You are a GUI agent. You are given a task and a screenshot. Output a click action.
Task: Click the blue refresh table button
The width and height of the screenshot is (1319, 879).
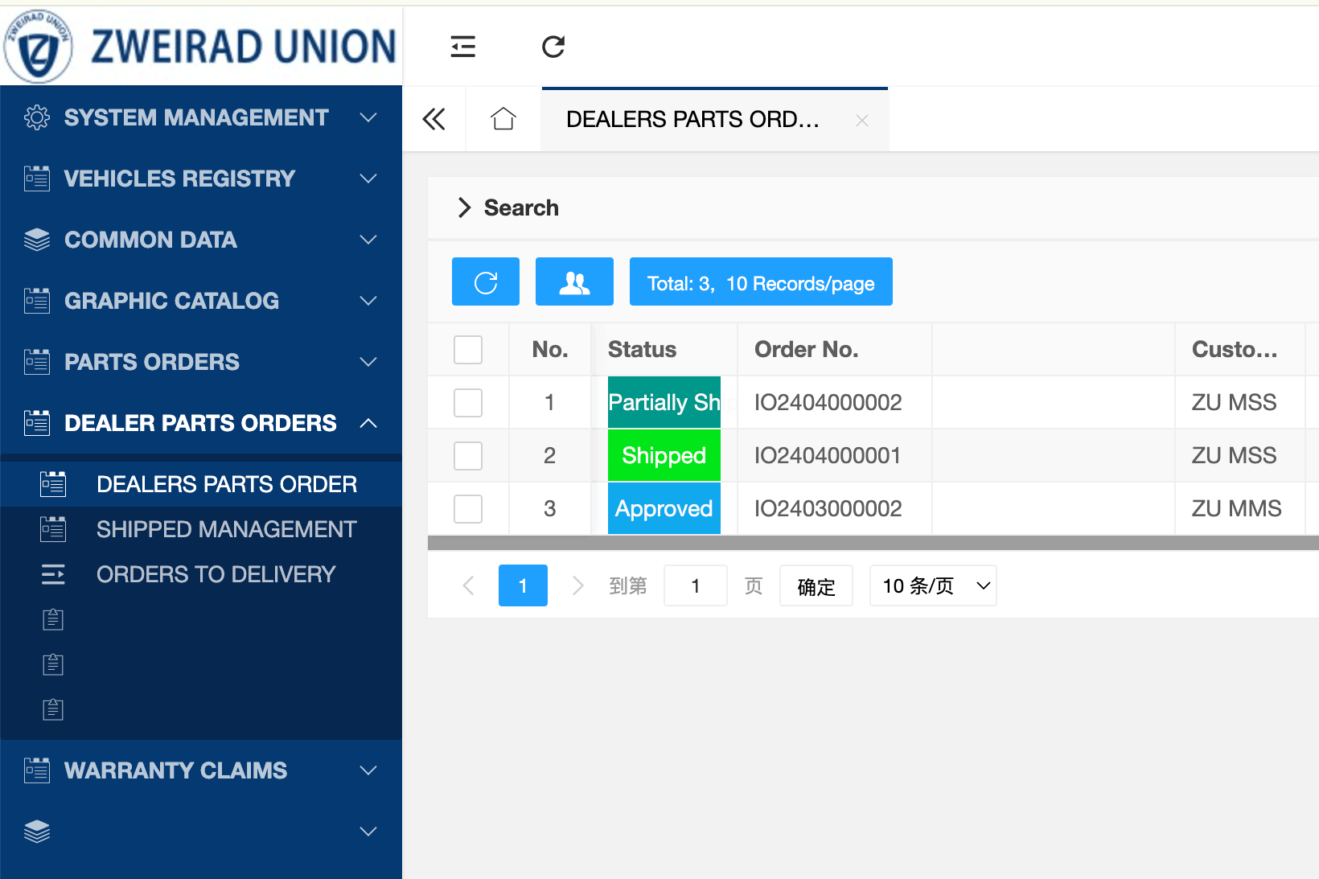(486, 281)
